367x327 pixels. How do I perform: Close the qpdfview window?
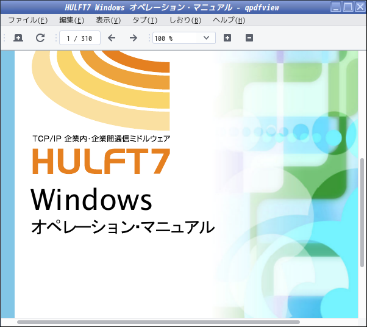(x=360, y=7)
